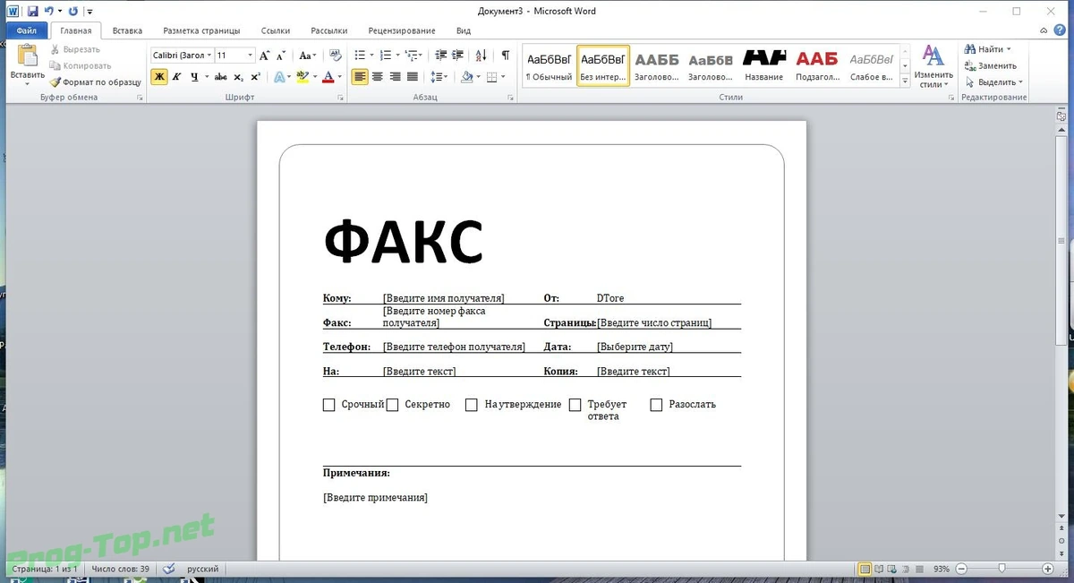Check the Срочный checkbox

point(328,405)
